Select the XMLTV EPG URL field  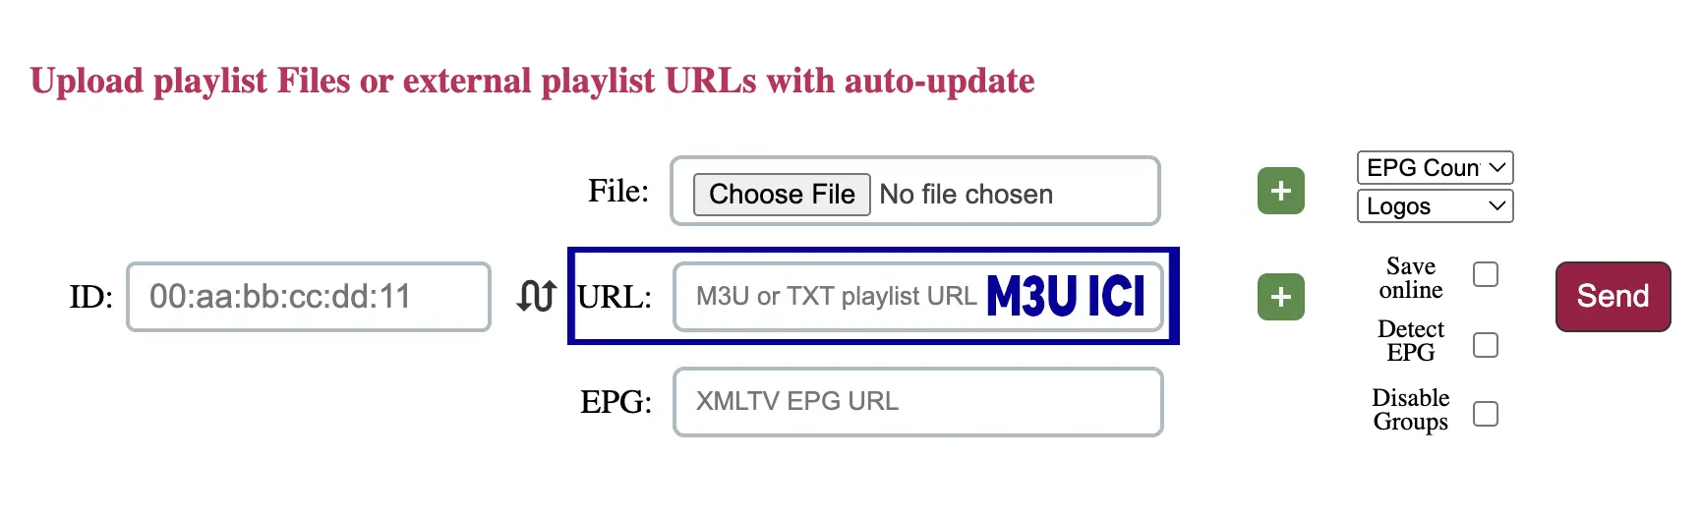pos(917,402)
